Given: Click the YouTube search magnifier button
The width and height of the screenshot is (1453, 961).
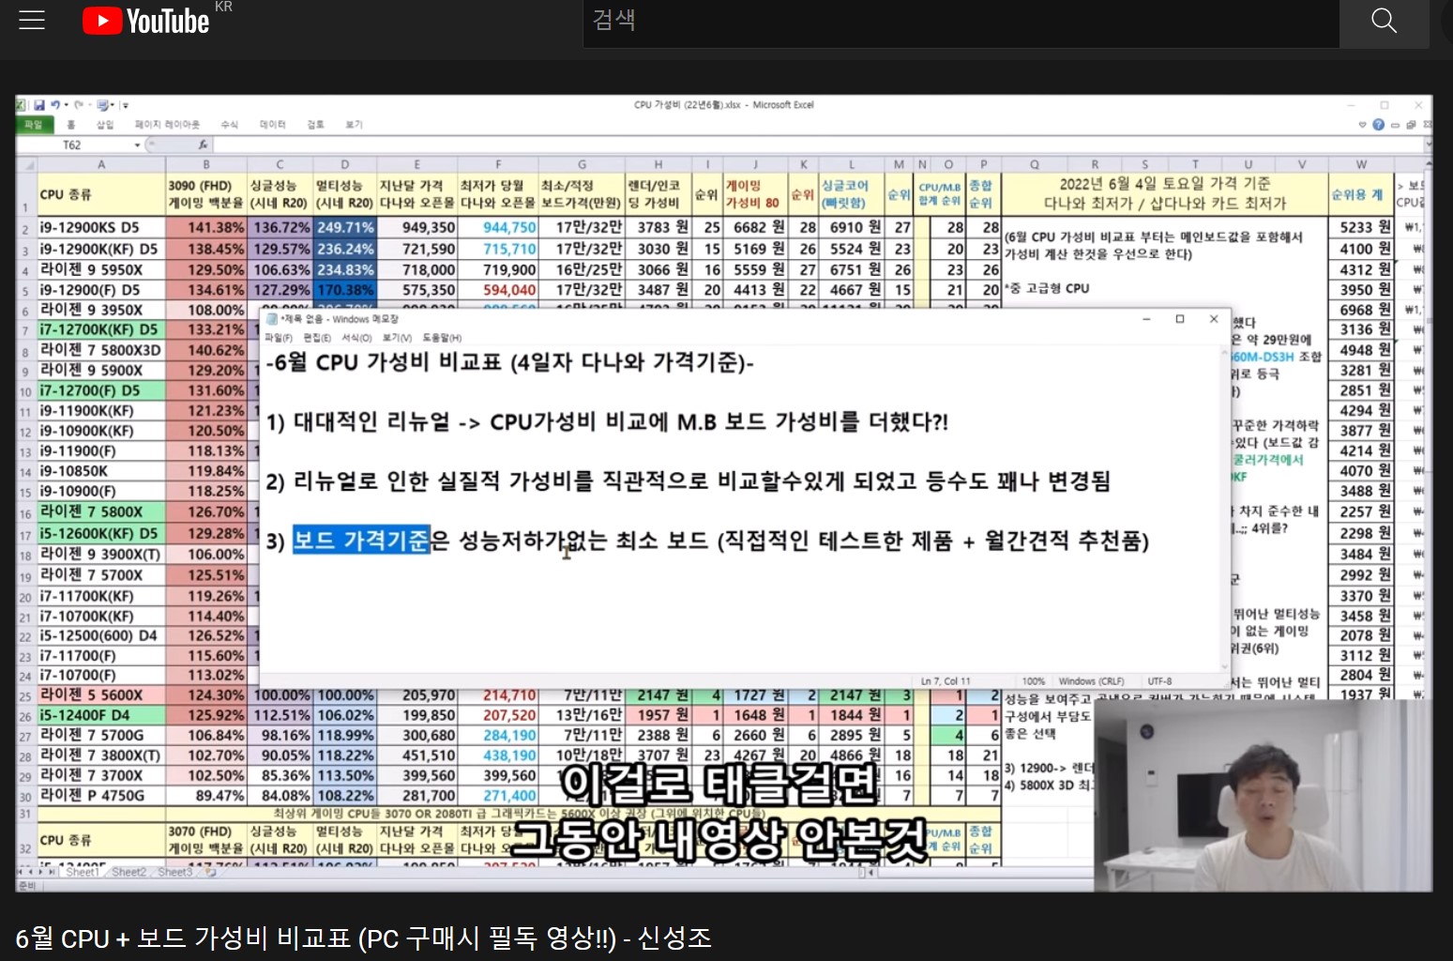Looking at the screenshot, I should 1384,21.
